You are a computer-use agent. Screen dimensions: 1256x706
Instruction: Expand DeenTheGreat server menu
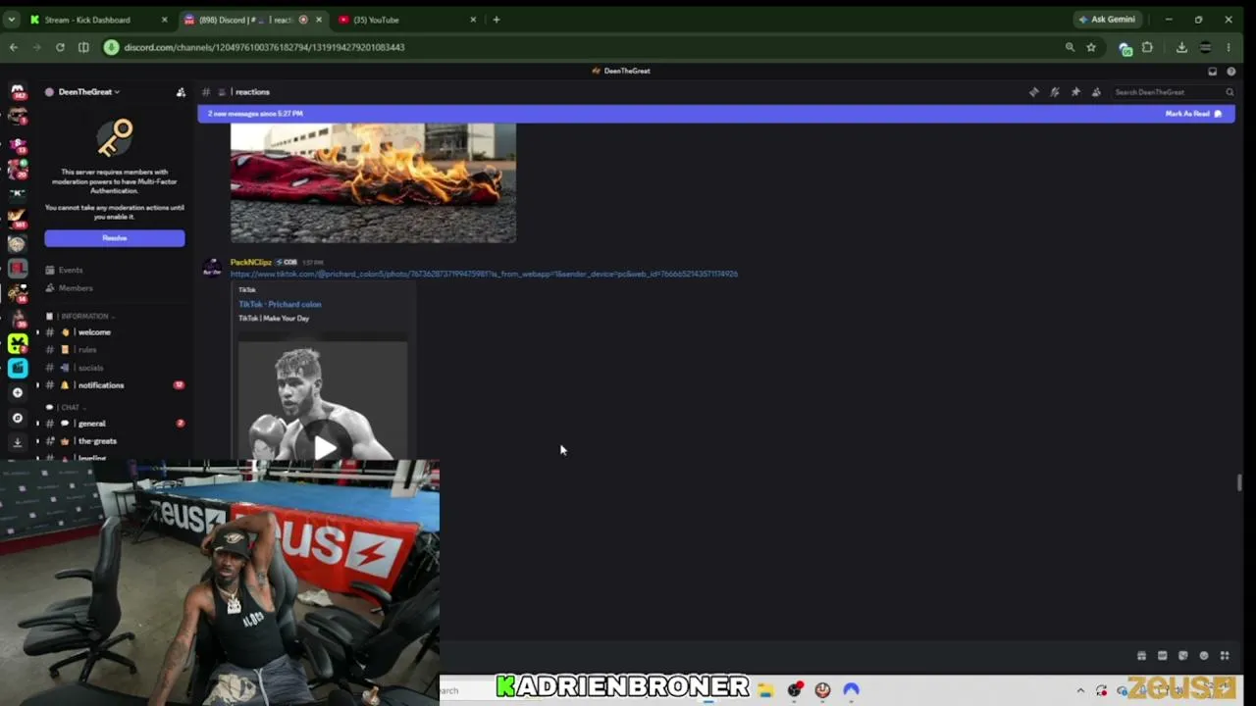click(x=88, y=92)
